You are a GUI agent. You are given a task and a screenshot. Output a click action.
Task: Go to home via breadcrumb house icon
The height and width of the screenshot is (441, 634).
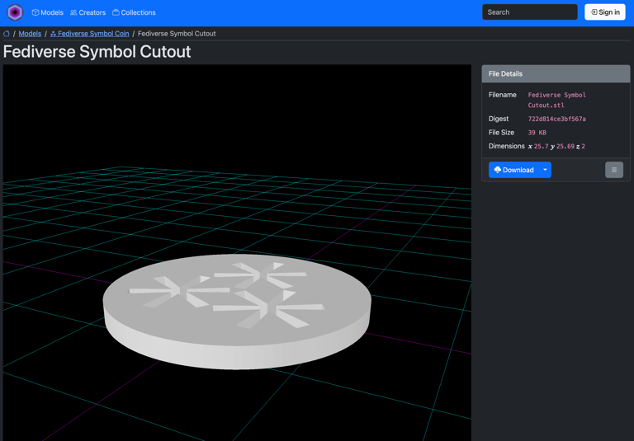click(x=7, y=34)
